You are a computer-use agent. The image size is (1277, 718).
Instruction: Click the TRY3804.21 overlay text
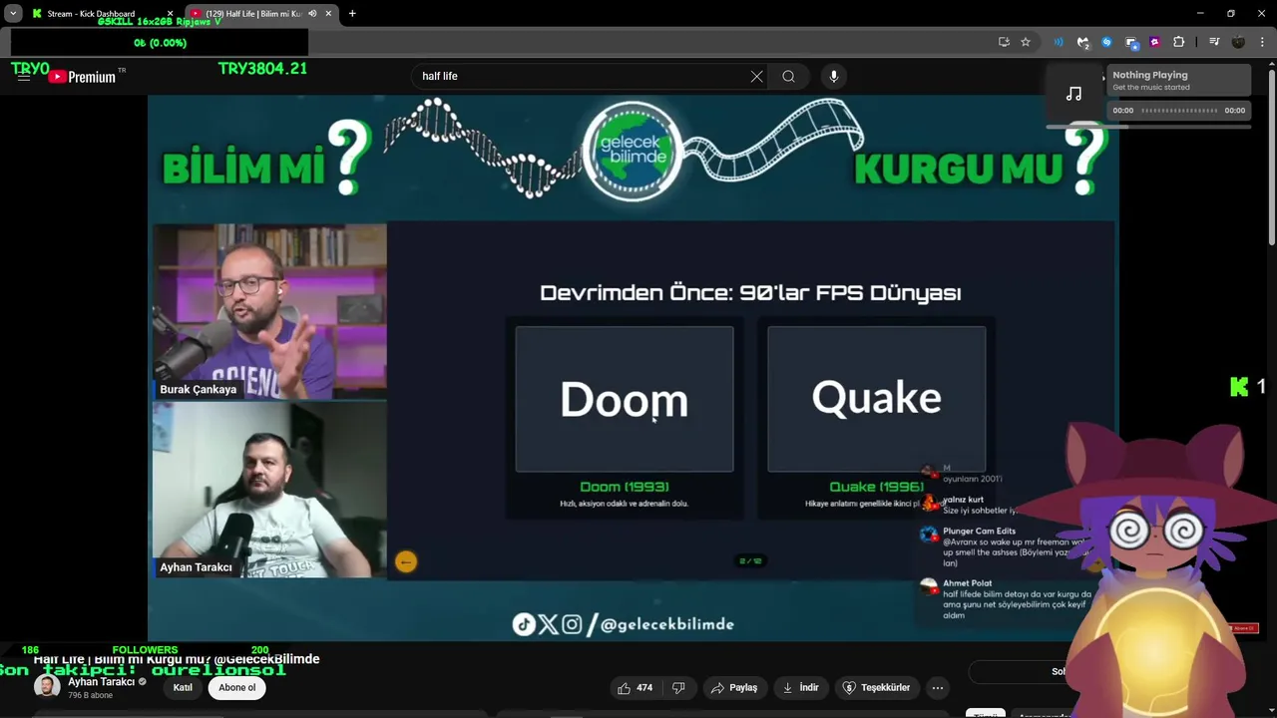(x=262, y=69)
